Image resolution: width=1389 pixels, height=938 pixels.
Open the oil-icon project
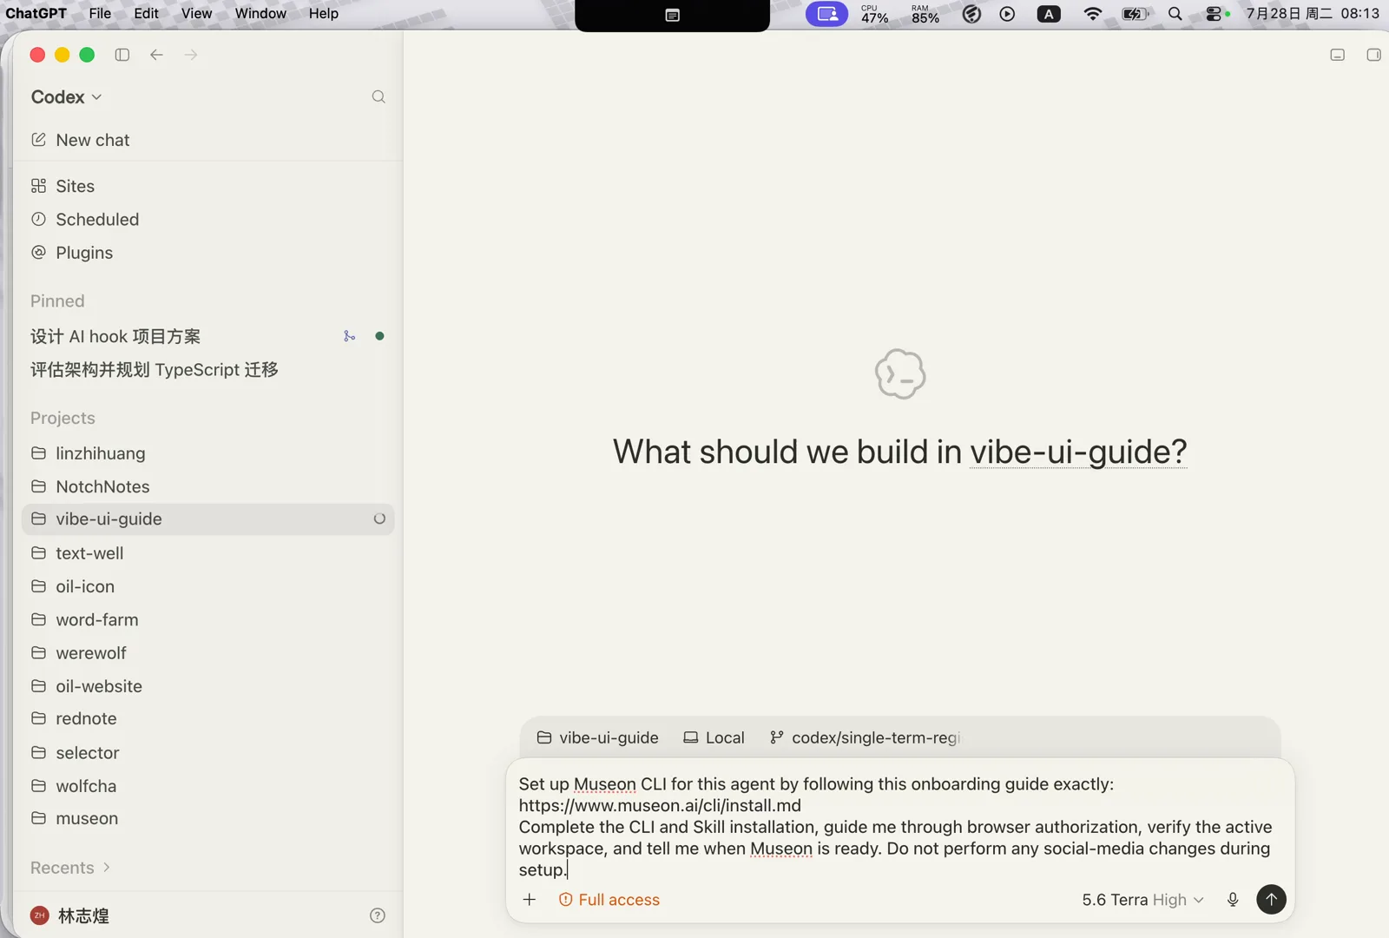[207, 586]
